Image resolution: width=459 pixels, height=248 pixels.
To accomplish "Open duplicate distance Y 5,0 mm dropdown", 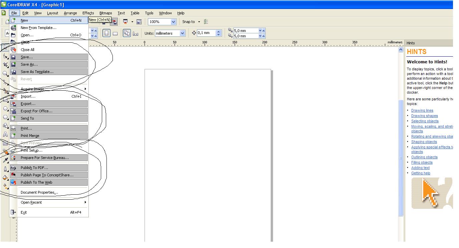I will (260, 36).
